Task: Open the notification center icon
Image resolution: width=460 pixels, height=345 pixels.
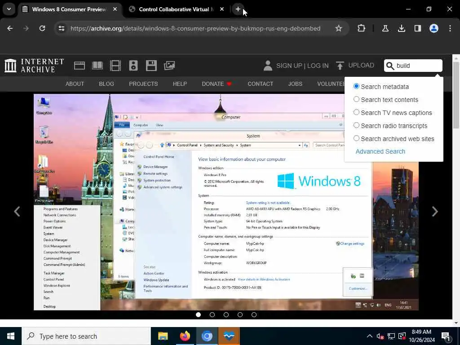Action: click(446, 336)
